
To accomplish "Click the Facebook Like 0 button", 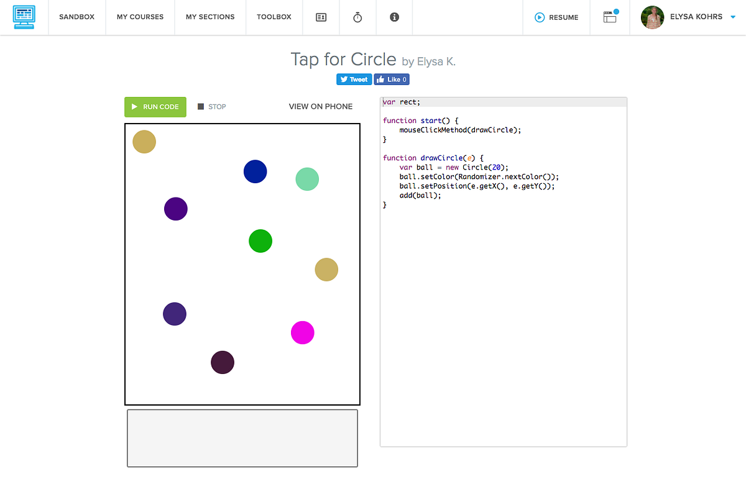I will (x=392, y=79).
